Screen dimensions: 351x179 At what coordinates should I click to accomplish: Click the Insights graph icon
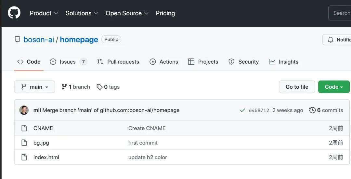pos(272,62)
